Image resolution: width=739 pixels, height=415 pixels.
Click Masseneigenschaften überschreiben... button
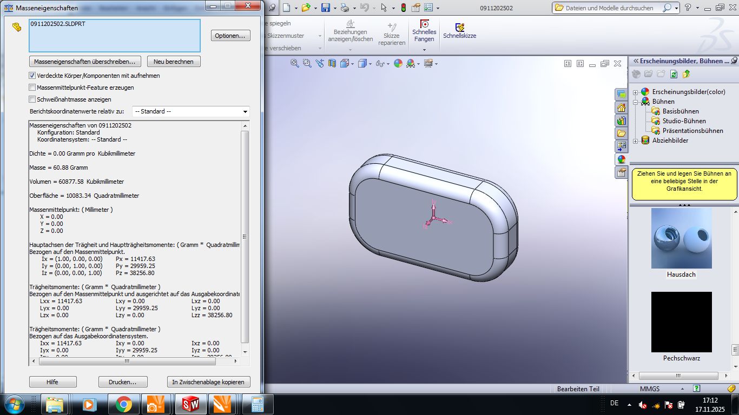85,62
